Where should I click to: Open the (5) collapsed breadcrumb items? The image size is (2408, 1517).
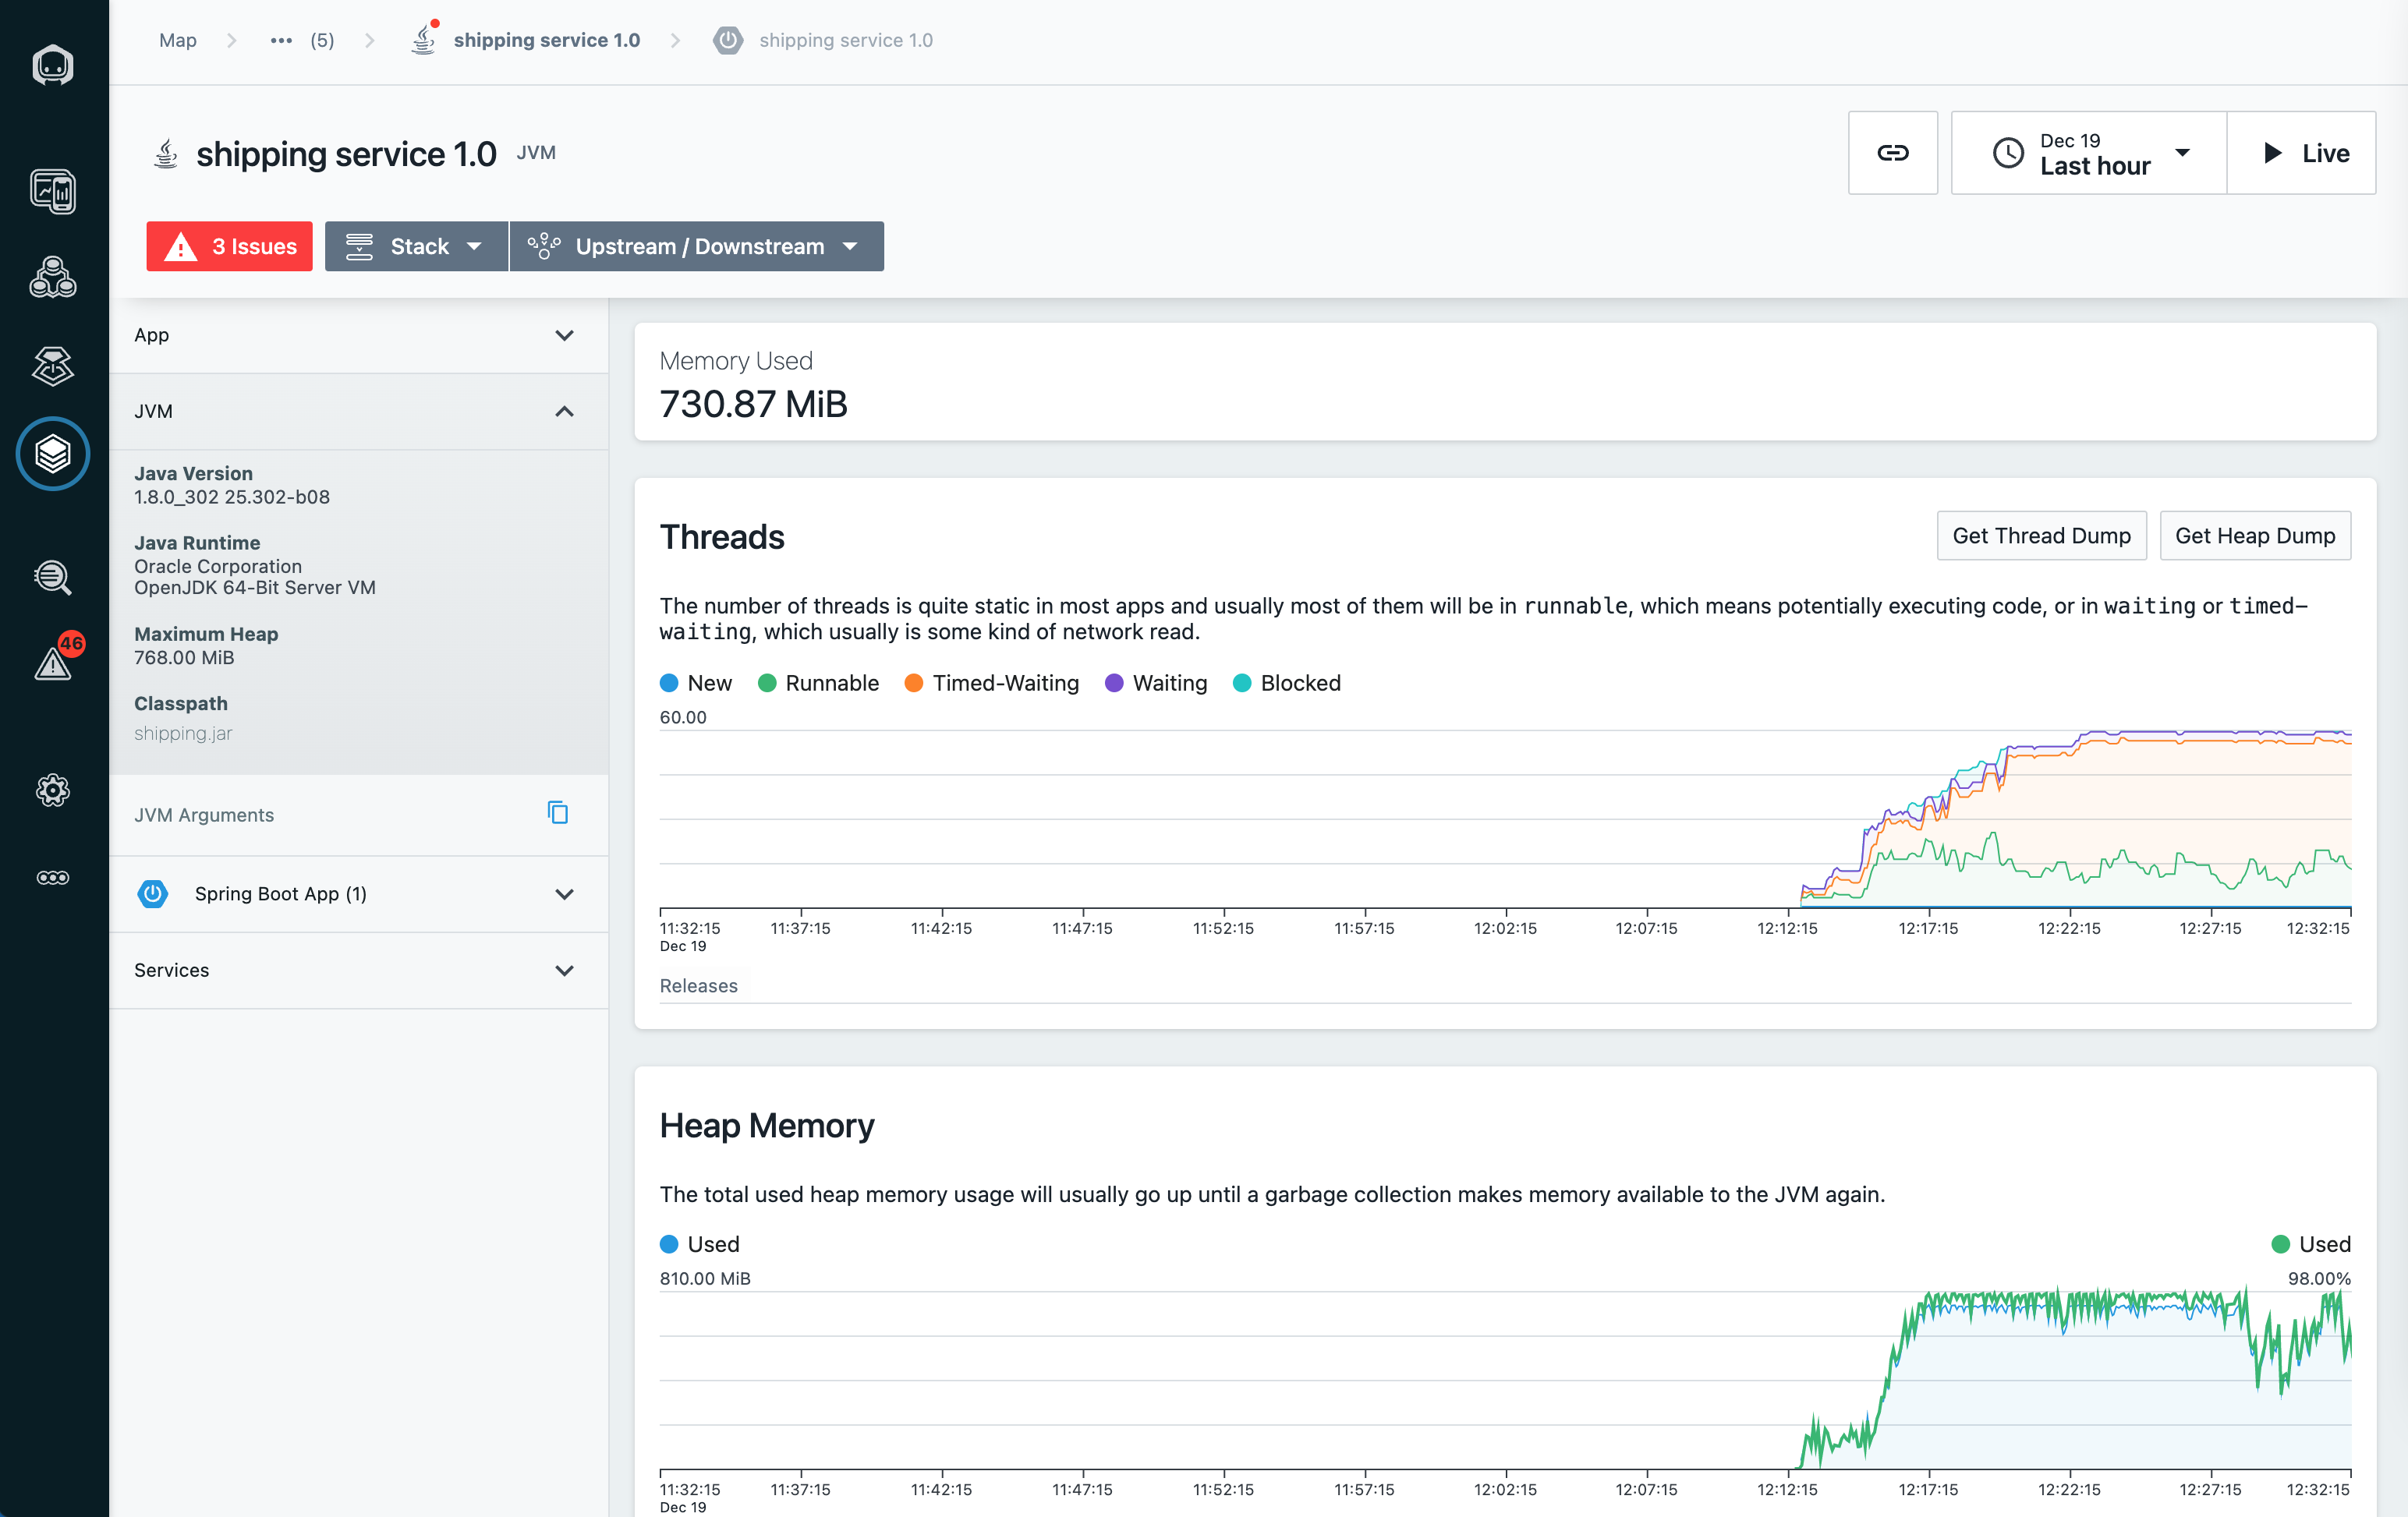point(322,40)
